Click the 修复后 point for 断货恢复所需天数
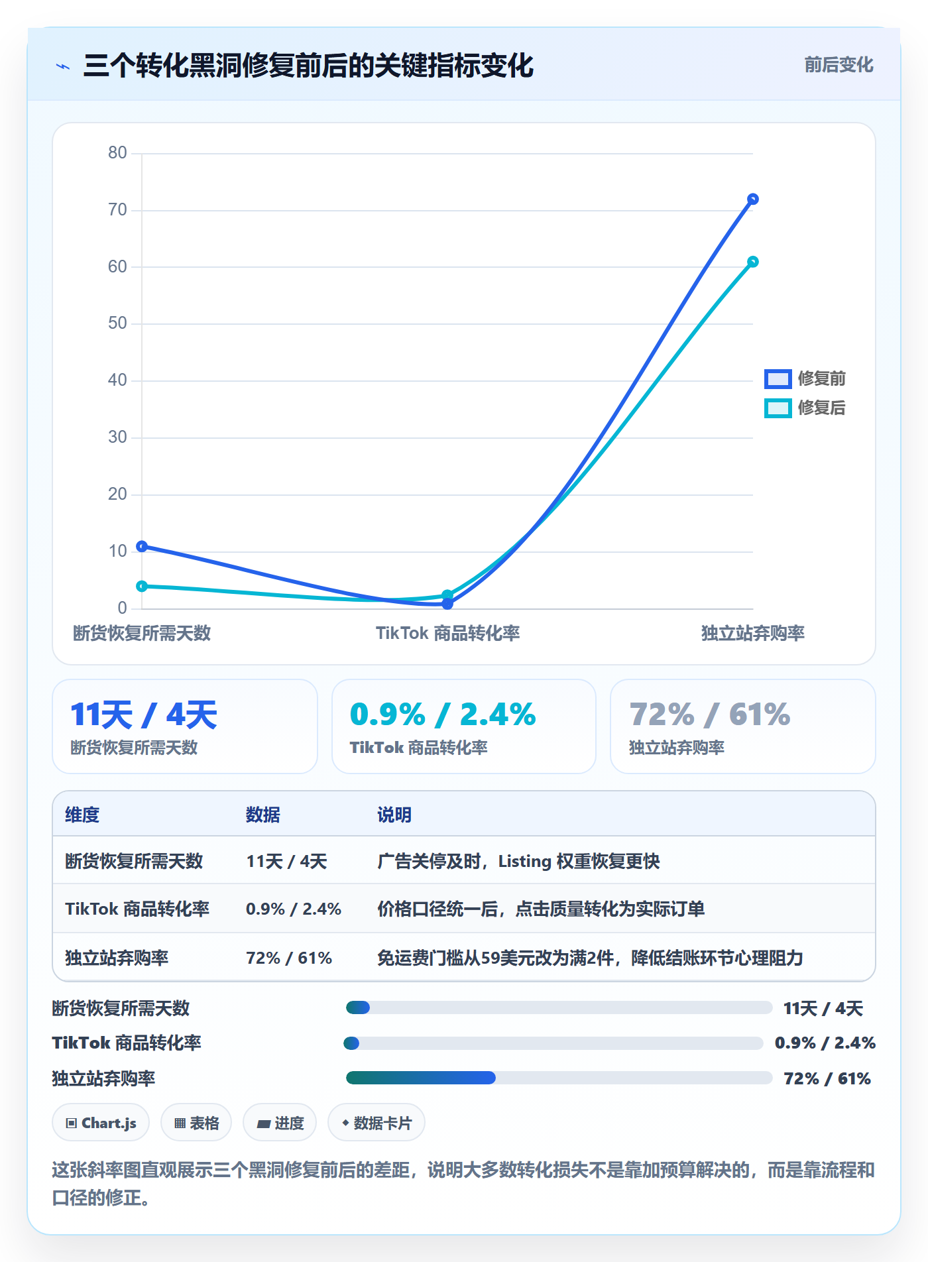 (x=142, y=586)
